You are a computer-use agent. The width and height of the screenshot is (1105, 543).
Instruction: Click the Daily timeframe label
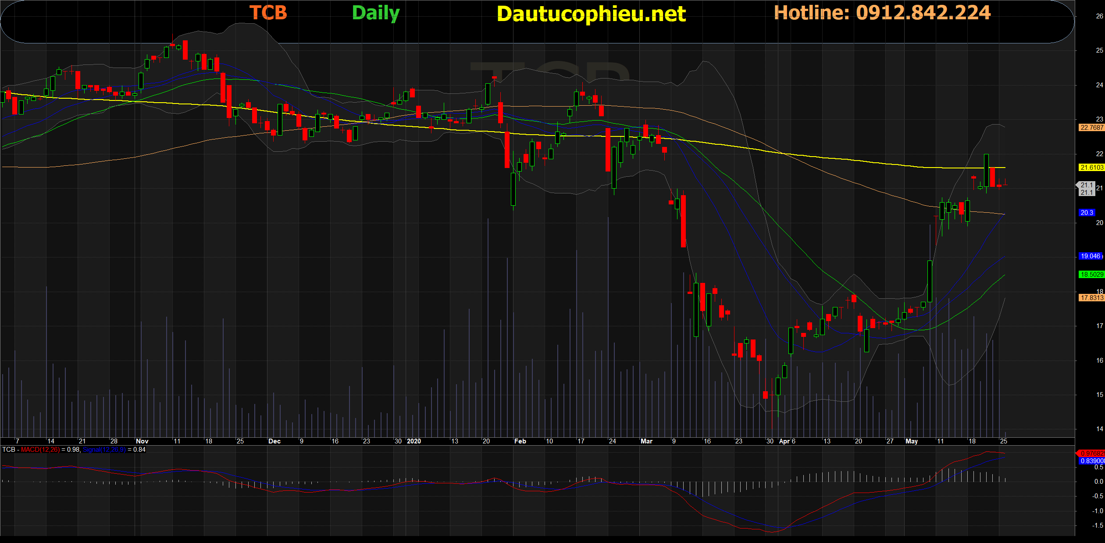(x=376, y=13)
